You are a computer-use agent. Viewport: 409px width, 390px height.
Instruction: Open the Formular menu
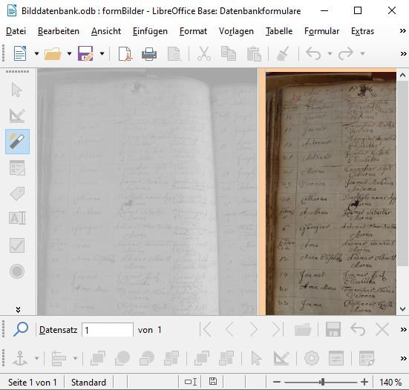tap(321, 31)
